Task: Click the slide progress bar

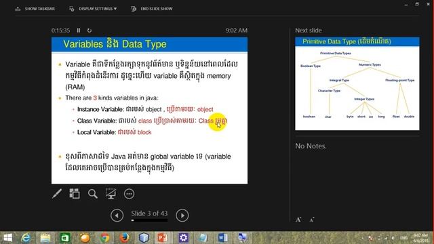Action: pyautogui.click(x=149, y=220)
